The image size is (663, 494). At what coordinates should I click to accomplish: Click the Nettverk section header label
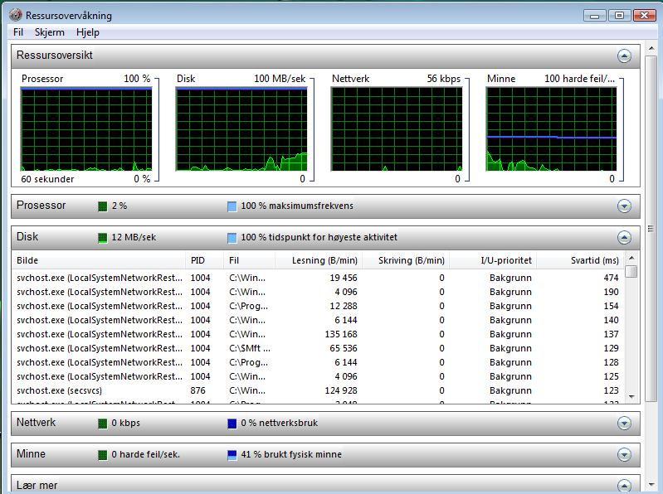pyautogui.click(x=36, y=422)
